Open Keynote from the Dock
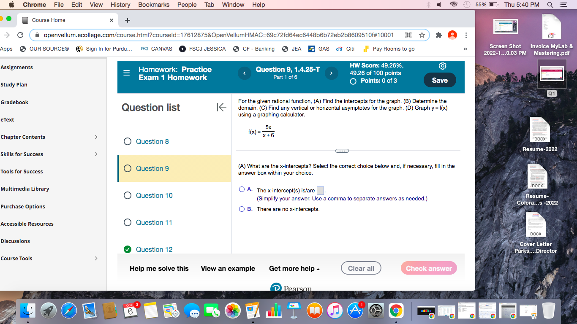 pyautogui.click(x=294, y=311)
